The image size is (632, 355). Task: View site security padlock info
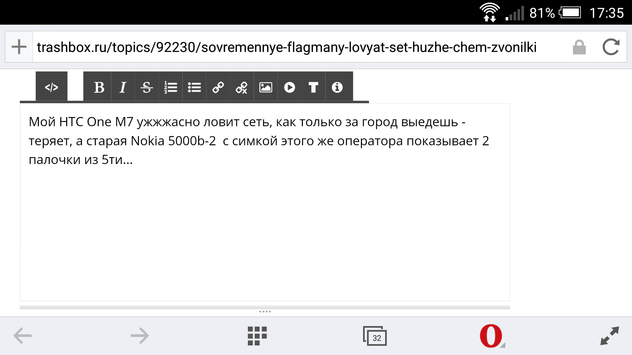coord(579,47)
